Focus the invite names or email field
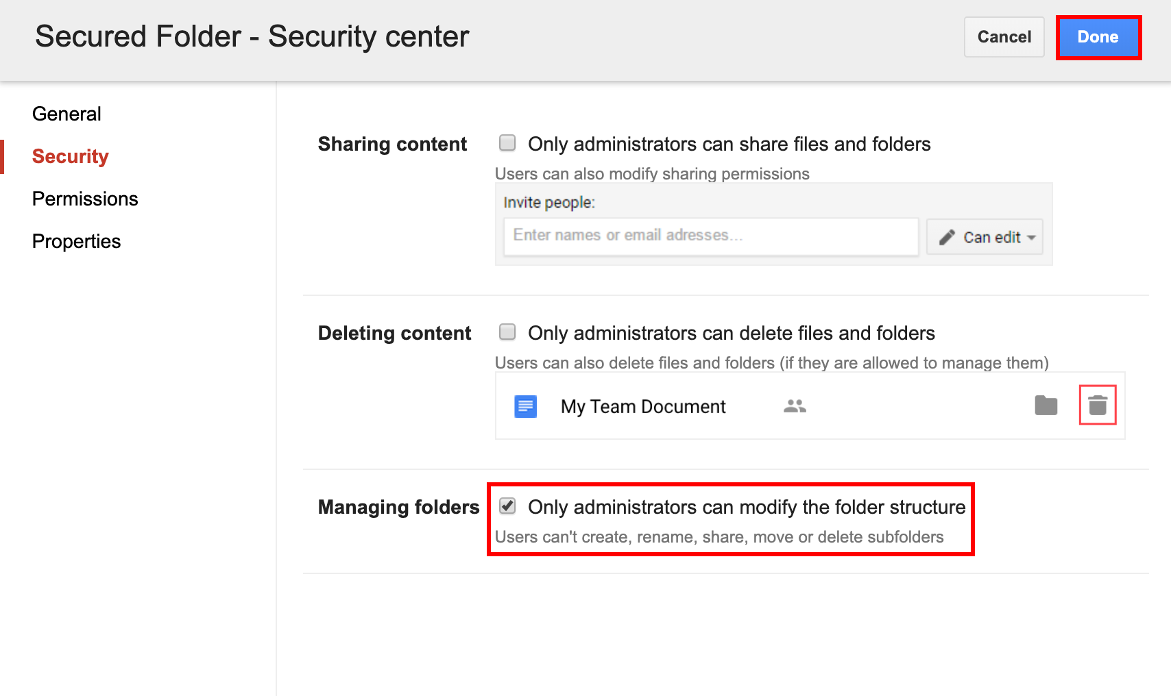1171x696 pixels. (x=711, y=236)
